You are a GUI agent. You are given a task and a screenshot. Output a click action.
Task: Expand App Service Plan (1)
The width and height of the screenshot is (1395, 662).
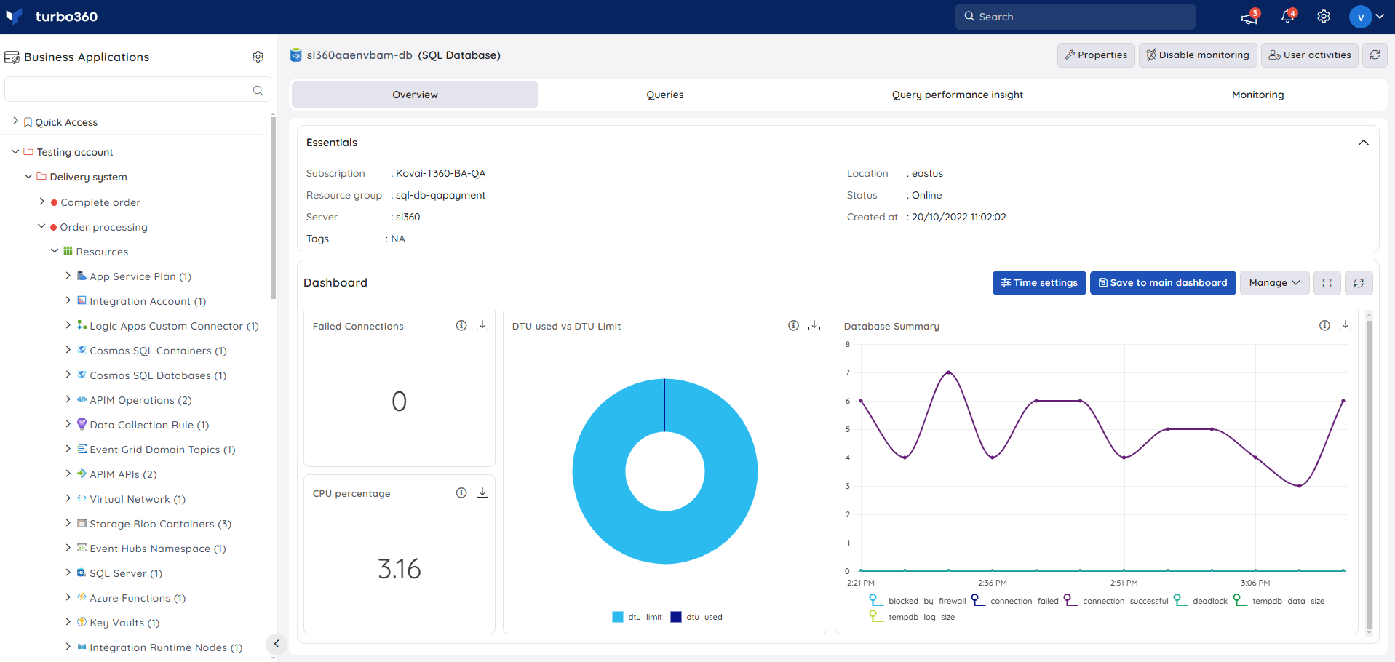tap(68, 276)
